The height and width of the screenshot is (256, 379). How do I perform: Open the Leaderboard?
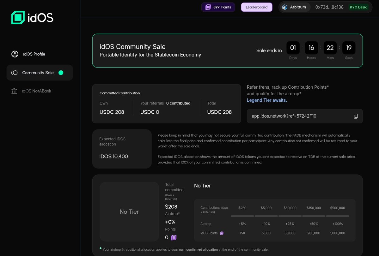click(x=256, y=7)
